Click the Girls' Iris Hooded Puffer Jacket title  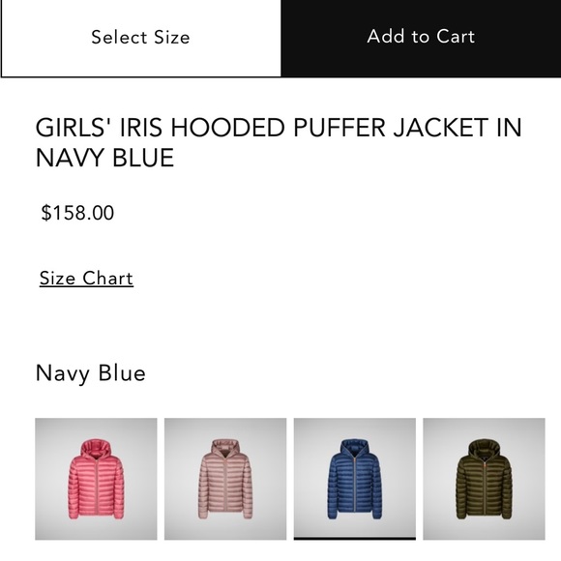pos(279,142)
